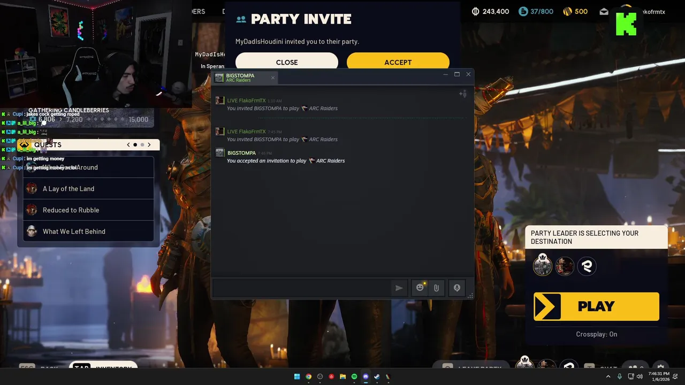Click the add-friend-to-chat icon in Steam chat
685x385 pixels.
tap(463, 94)
